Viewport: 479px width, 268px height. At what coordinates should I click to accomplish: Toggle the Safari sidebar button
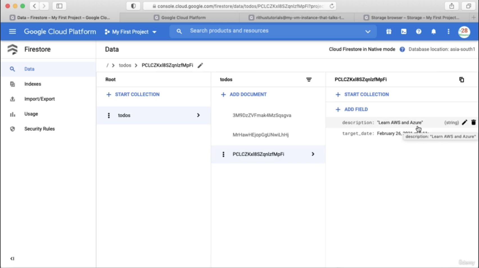pos(59,6)
